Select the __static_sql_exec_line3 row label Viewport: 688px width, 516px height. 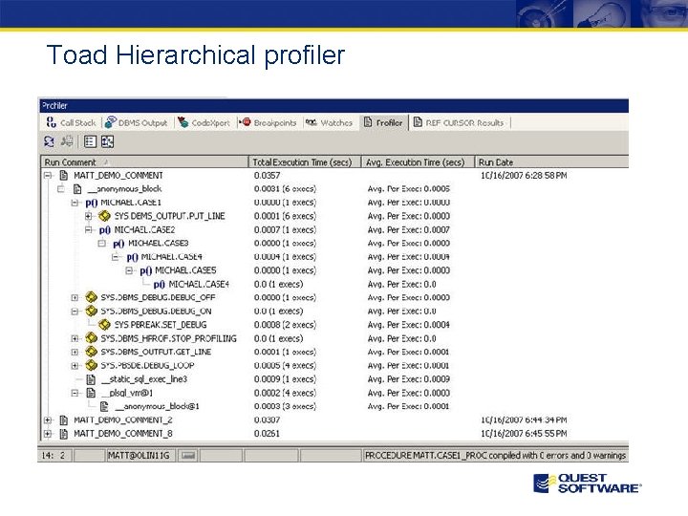pos(144,379)
